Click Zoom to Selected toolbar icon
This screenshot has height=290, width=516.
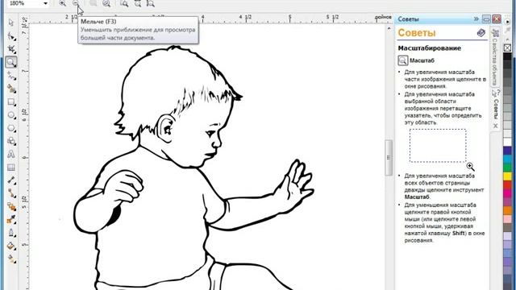[94, 3]
